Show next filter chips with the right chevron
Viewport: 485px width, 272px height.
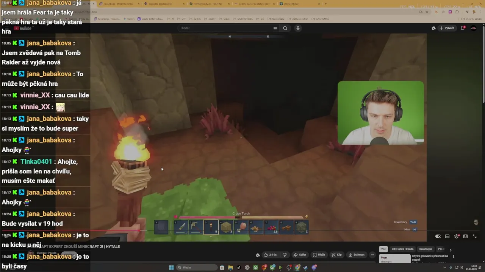450,249
